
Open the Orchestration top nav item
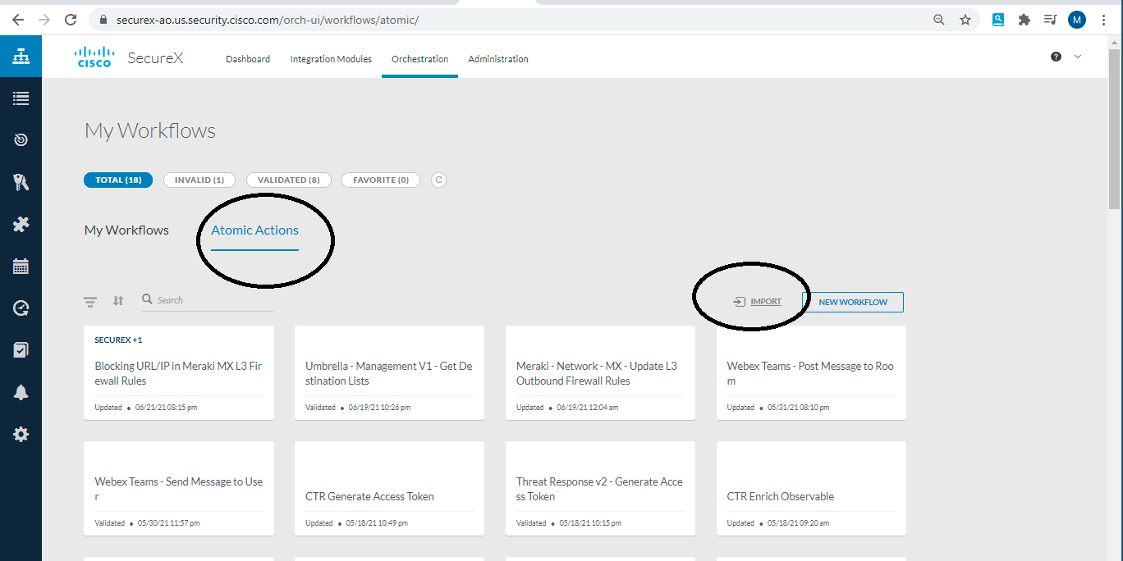419,59
